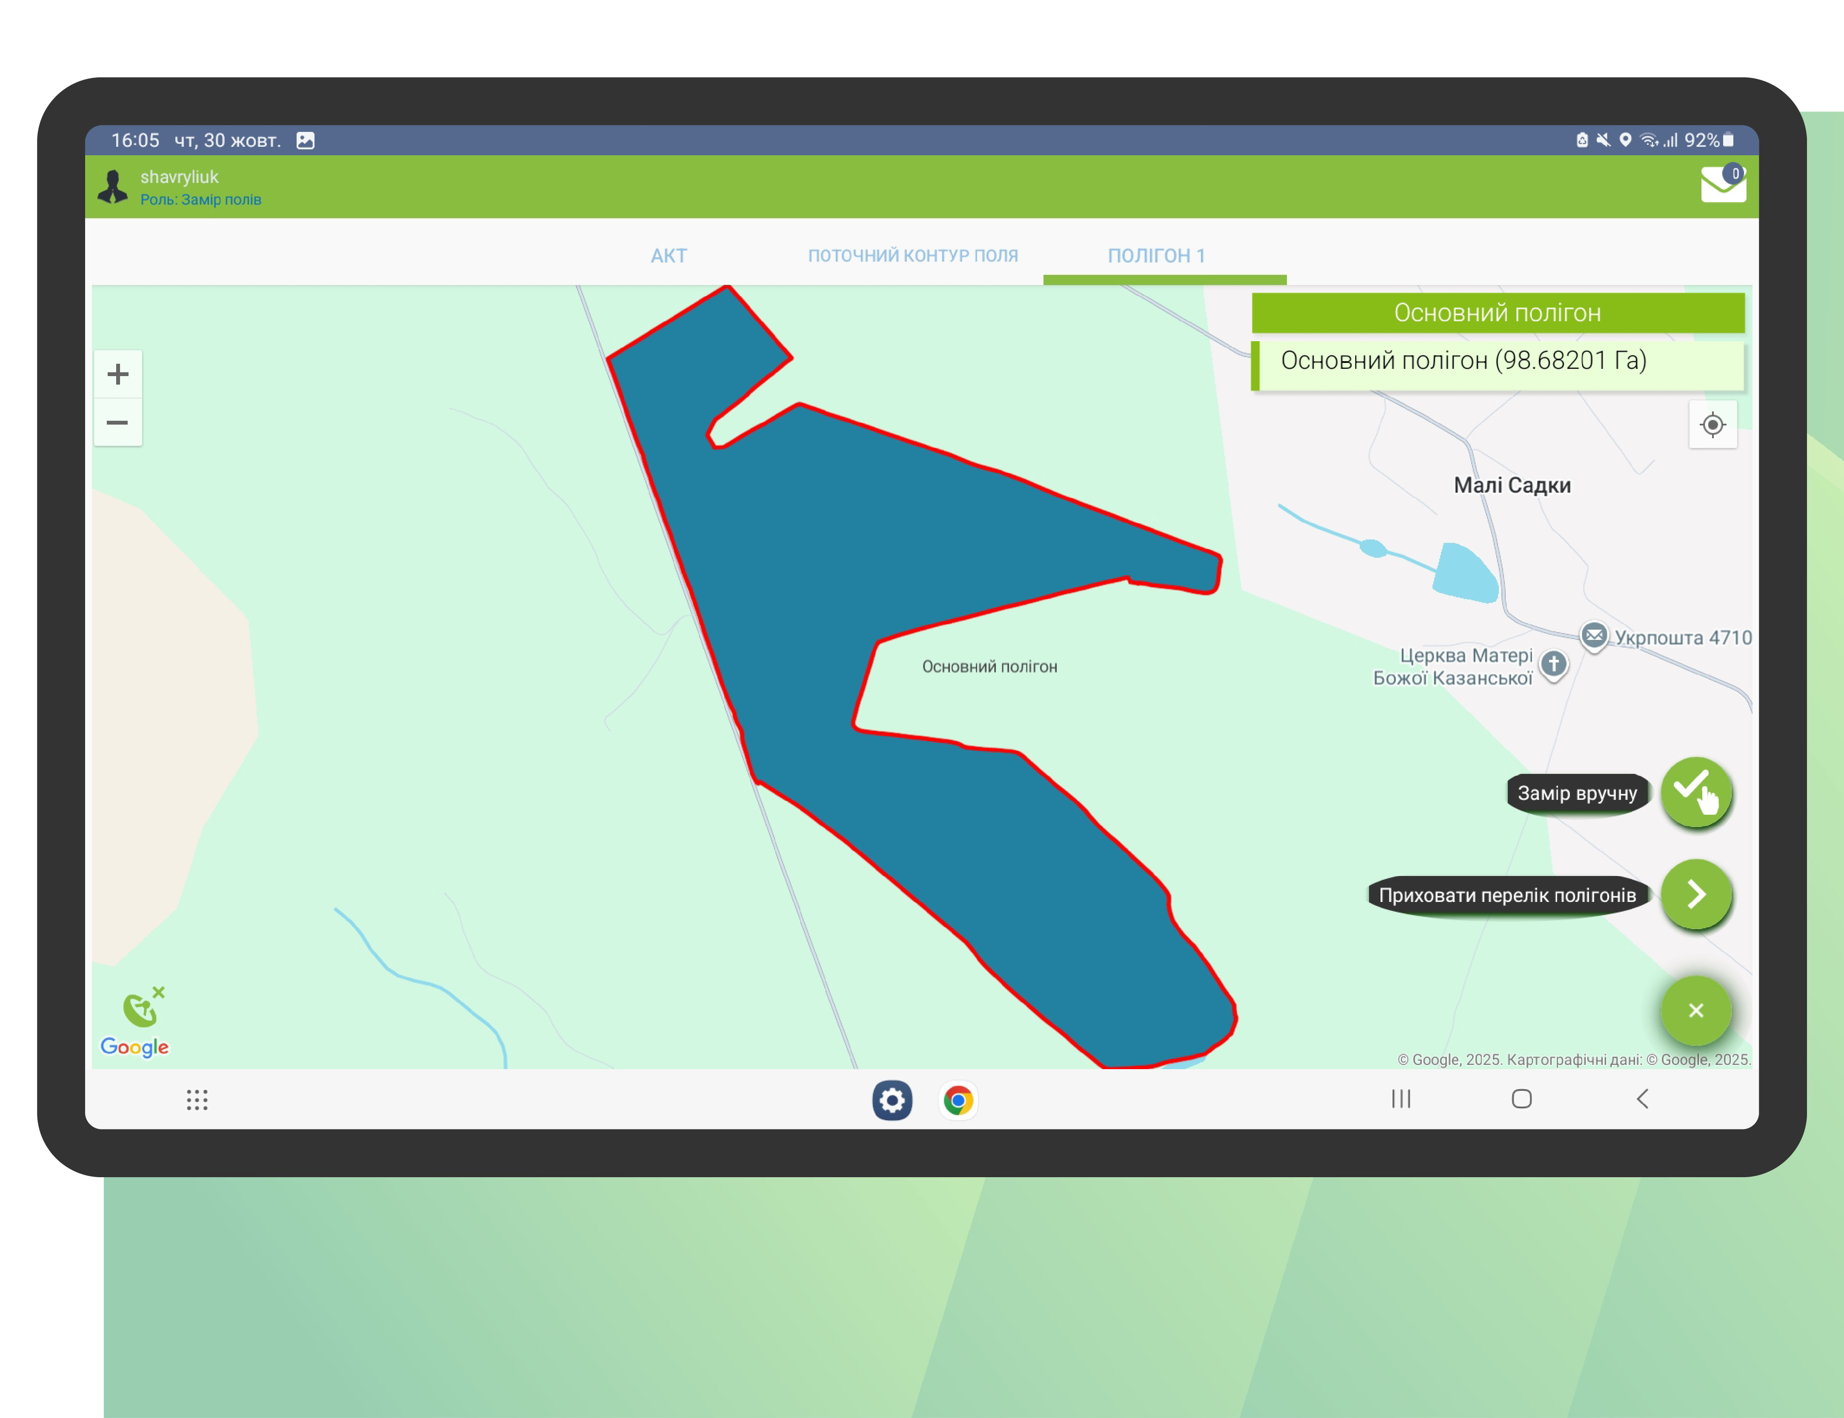
Task: Switch to the АКТ tab
Action: [x=669, y=256]
